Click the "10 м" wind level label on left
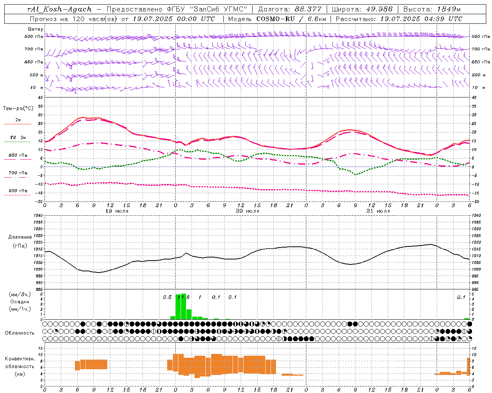The height and width of the screenshot is (393, 492). pyautogui.click(x=37, y=88)
